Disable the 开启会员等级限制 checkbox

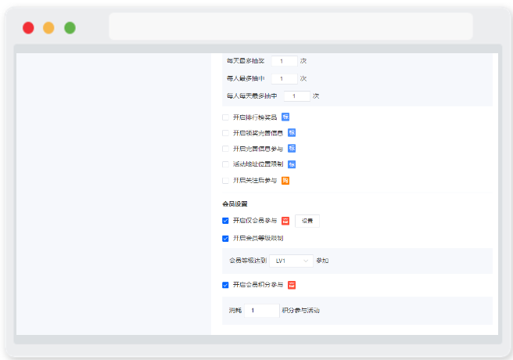[x=225, y=239]
